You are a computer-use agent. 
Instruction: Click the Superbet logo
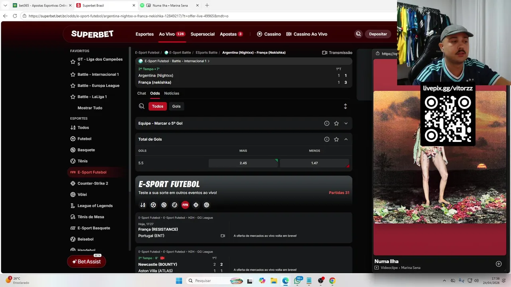[x=92, y=34]
